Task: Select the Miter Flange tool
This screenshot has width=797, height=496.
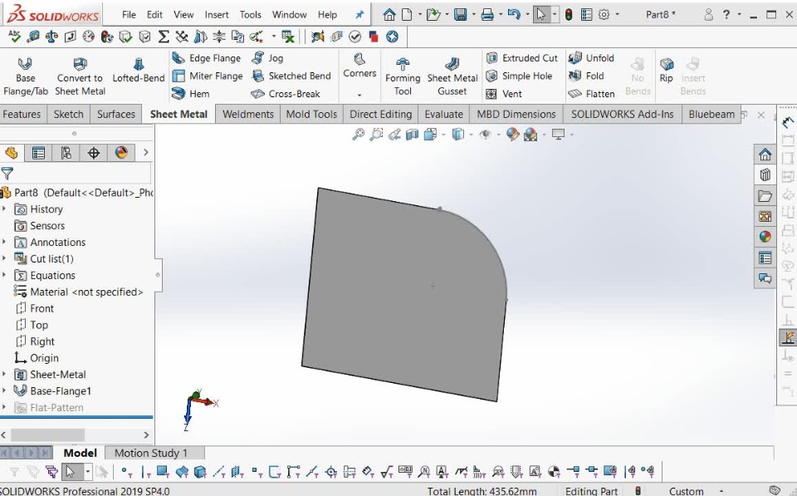Action: click(x=207, y=76)
